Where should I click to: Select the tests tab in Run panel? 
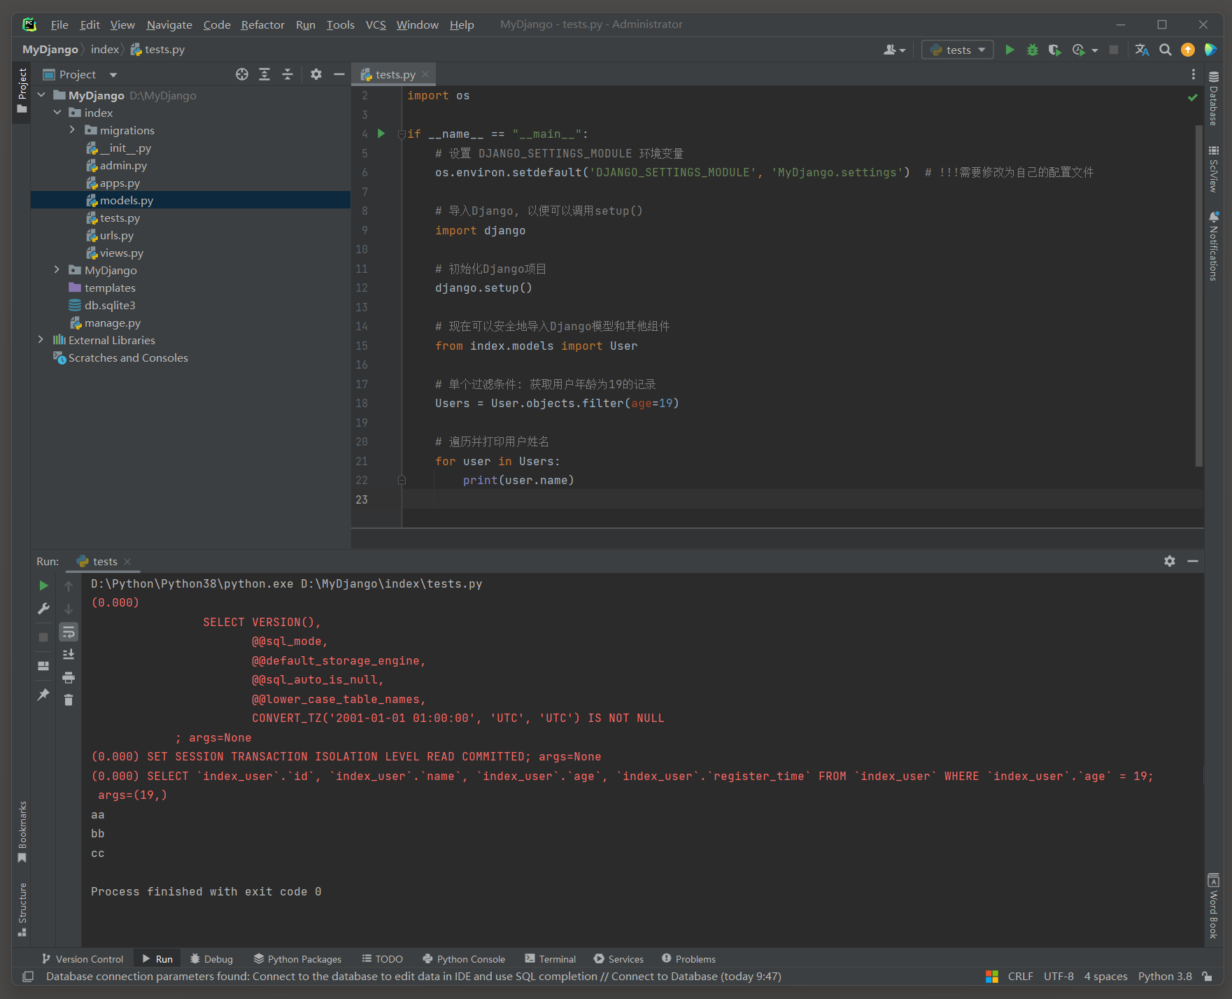point(105,561)
